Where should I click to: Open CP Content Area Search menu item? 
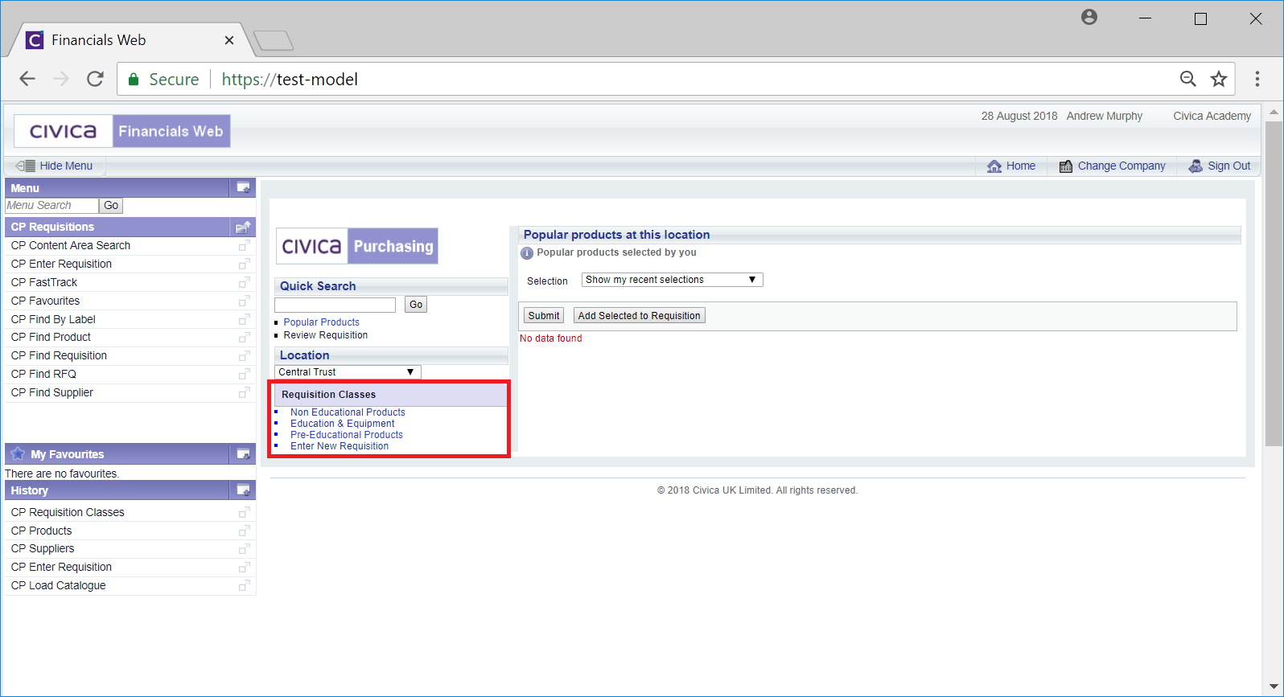71,245
